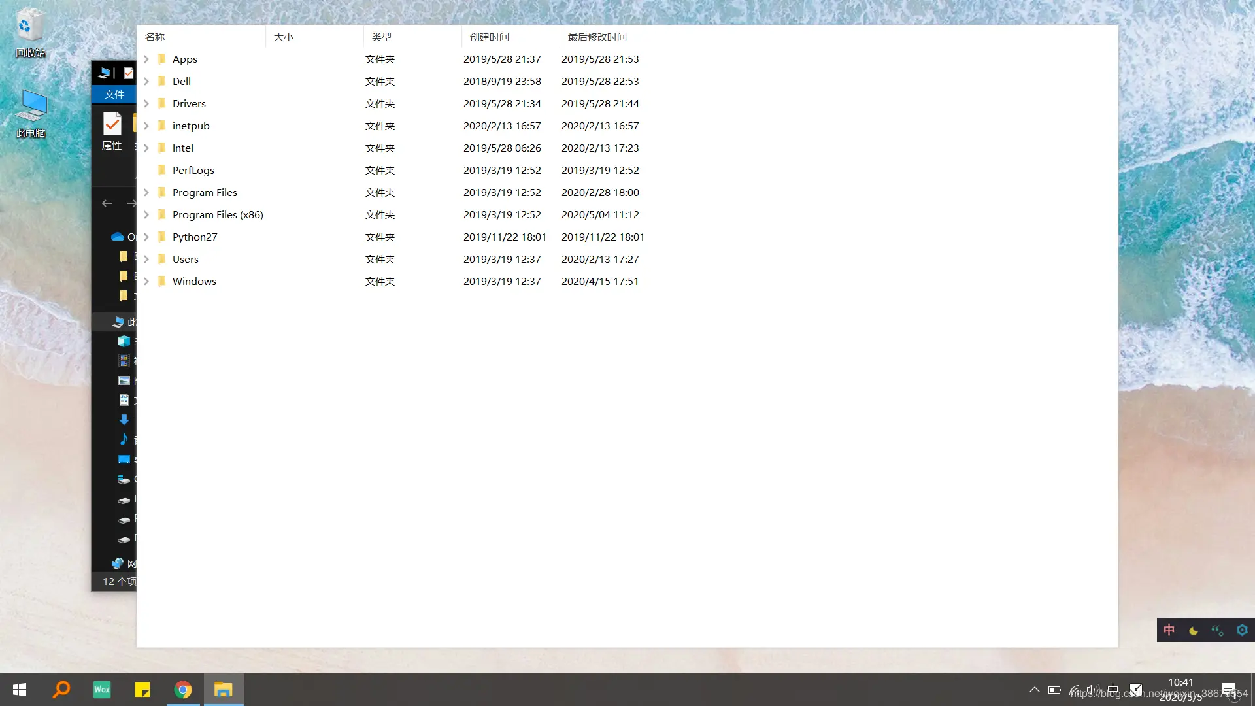This screenshot has width=1255, height=706.
Task: Show hidden tray icons with up arrow
Action: pos(1034,690)
